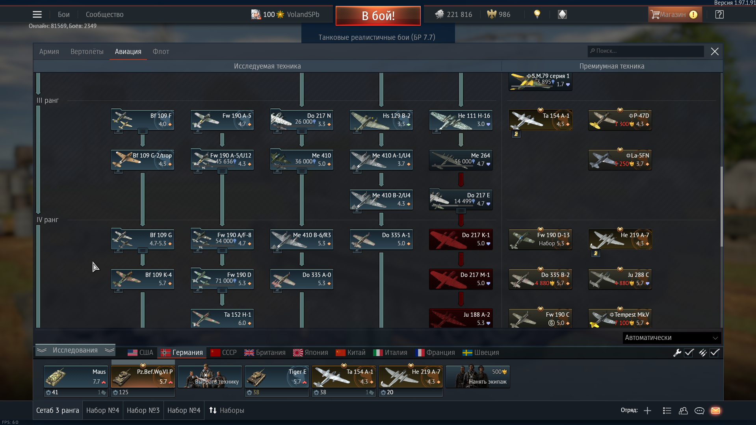Open the main hamburger menu

[x=37, y=15]
